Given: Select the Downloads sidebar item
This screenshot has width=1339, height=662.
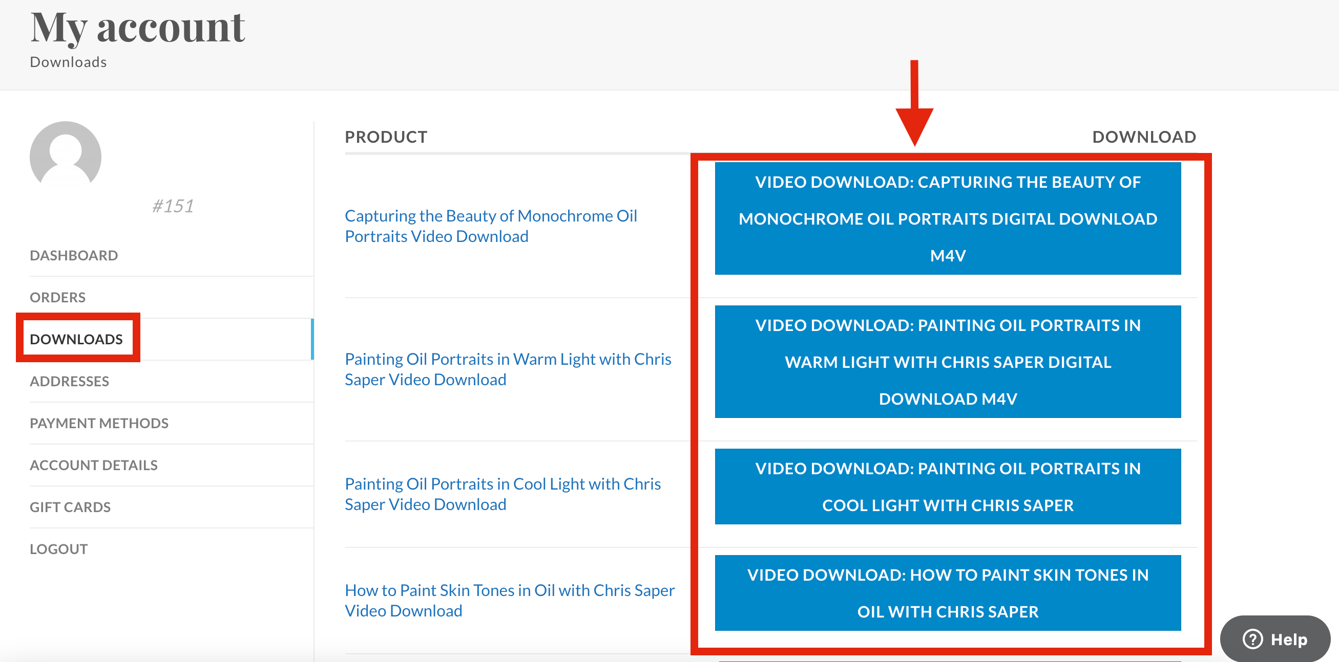Looking at the screenshot, I should tap(76, 339).
